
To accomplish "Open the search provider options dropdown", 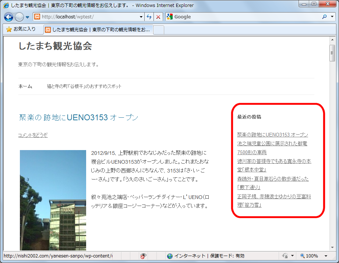I will click(332, 17).
